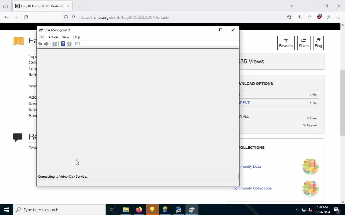Click the Favorite button on archive.org
This screenshot has width=345, height=215.
pyautogui.click(x=286, y=43)
